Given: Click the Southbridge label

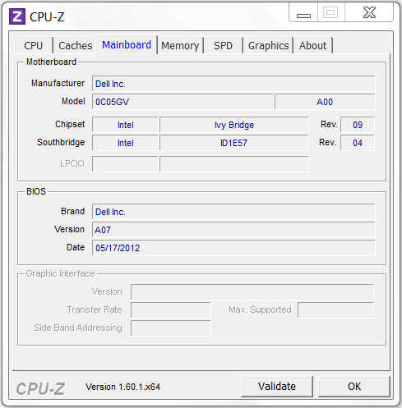Looking at the screenshot, I should tap(61, 142).
